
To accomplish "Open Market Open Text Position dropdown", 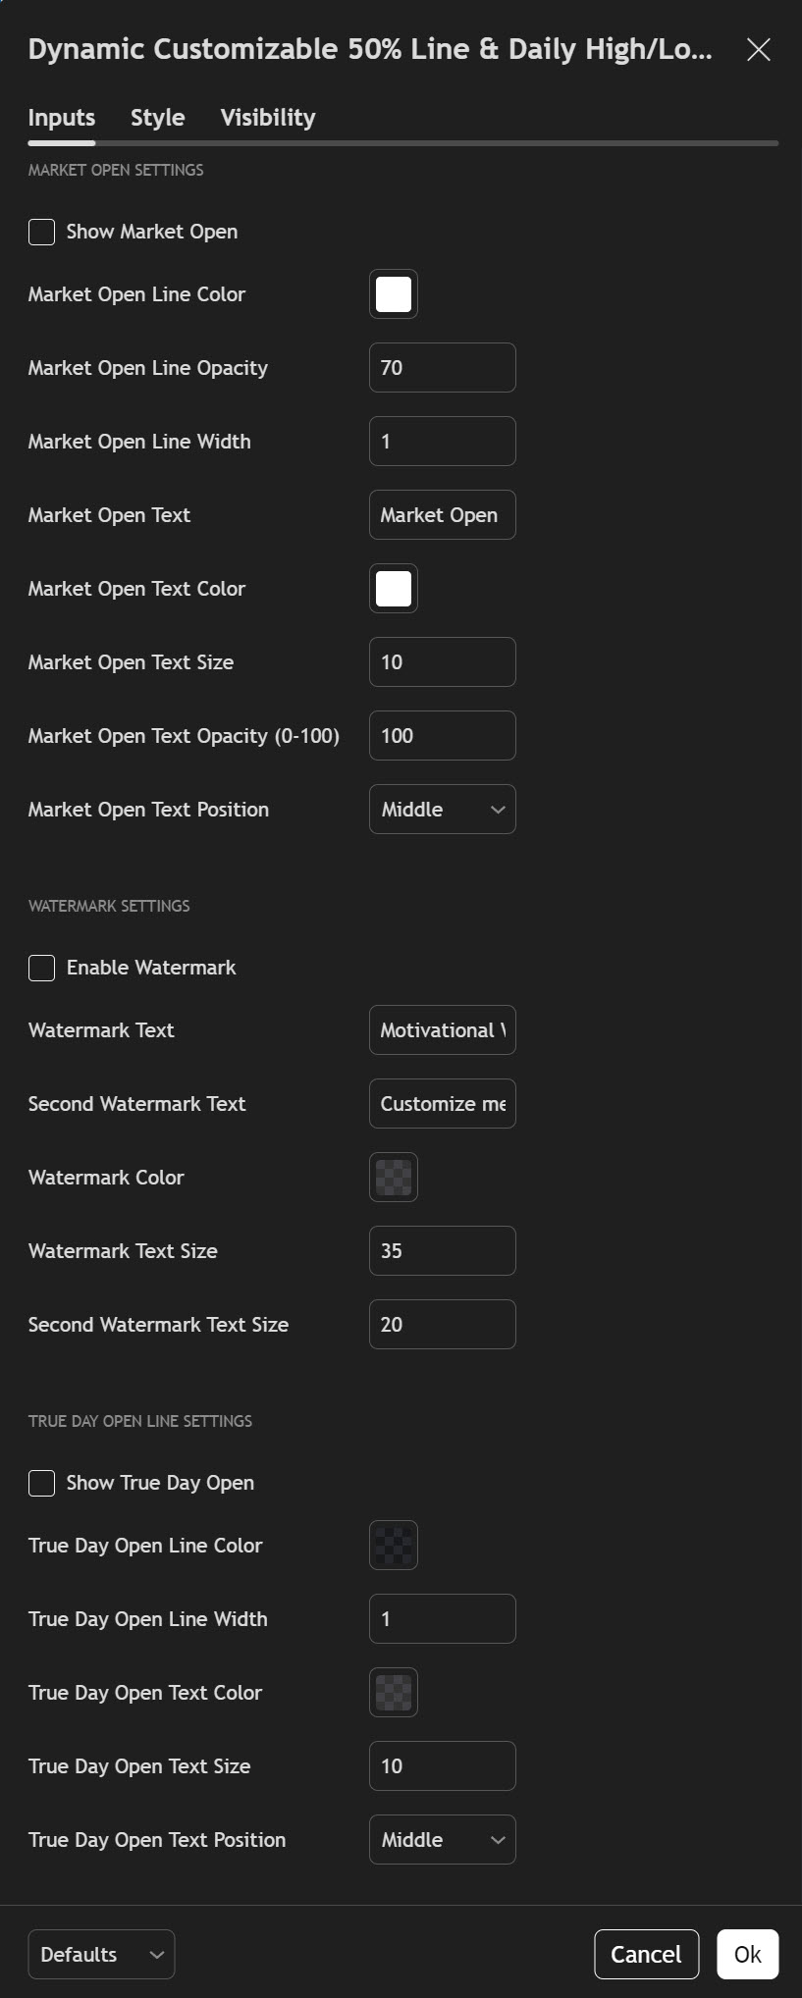I will click(442, 810).
